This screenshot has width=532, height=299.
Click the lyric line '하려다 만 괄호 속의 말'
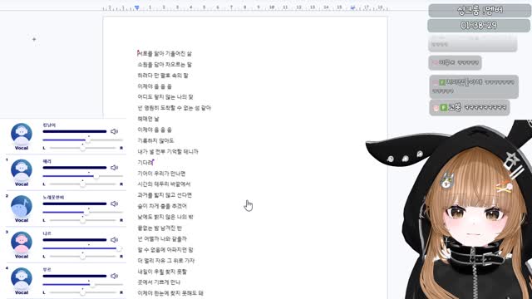click(x=163, y=76)
